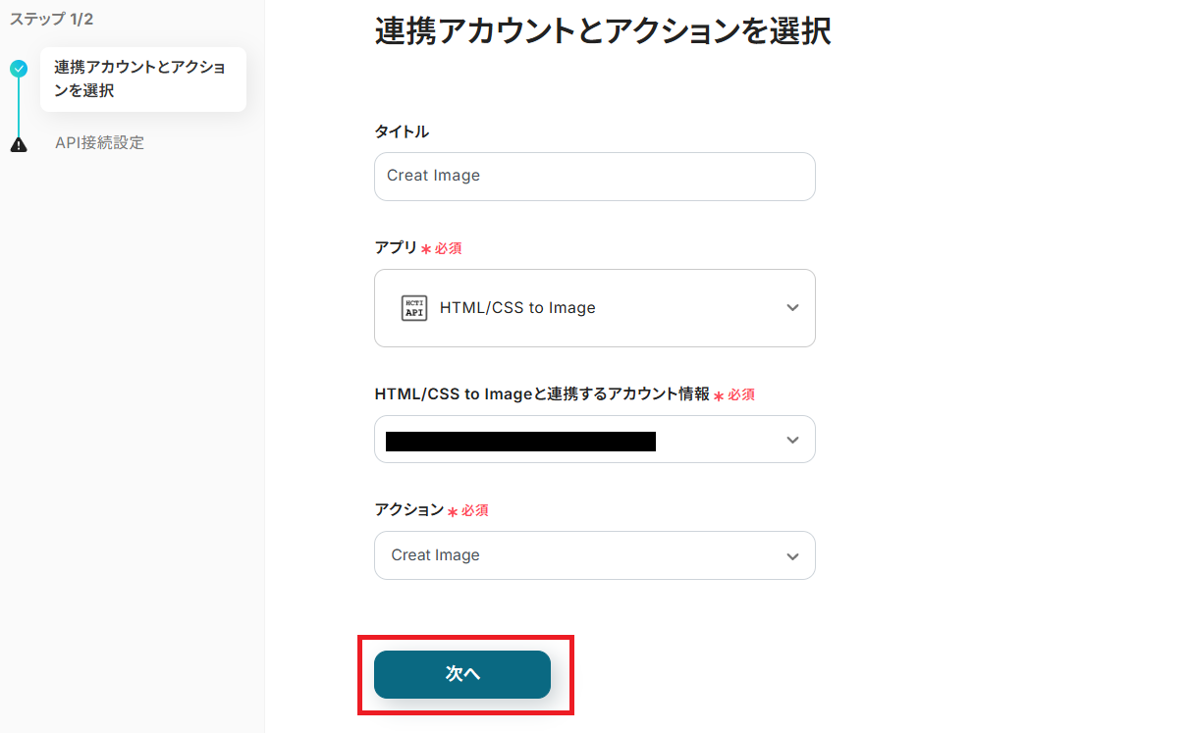Click the HTML/CSS to Image app icon
This screenshot has width=1189, height=733.
[414, 308]
